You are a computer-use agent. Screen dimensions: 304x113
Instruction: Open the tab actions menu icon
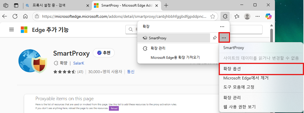(x=6, y=5)
